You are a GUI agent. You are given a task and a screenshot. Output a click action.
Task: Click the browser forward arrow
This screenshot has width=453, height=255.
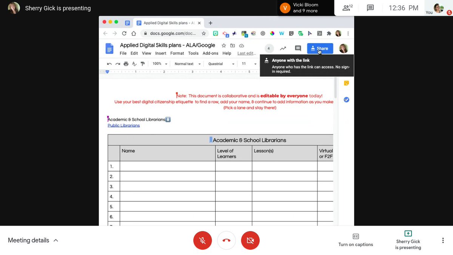(114, 33)
